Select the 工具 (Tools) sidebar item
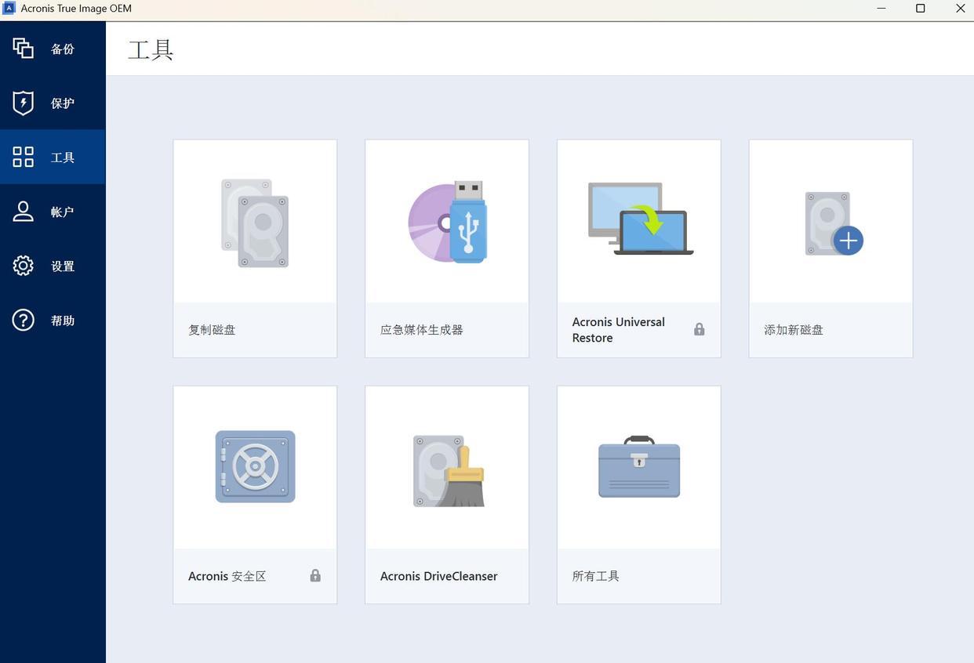 53,158
